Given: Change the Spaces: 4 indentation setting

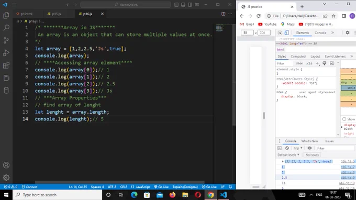Looking at the screenshot, I should [97, 187].
